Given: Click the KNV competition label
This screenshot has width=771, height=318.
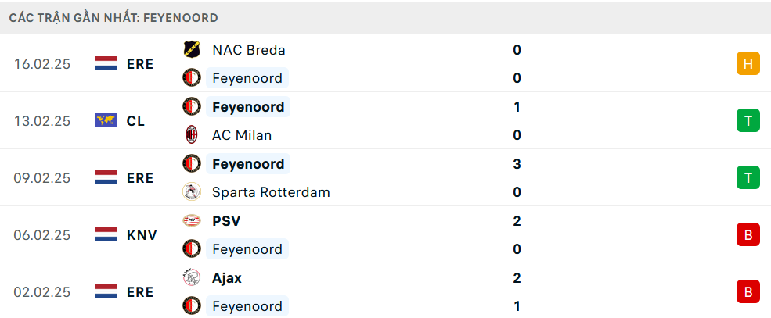Looking at the screenshot, I should coord(142,235).
